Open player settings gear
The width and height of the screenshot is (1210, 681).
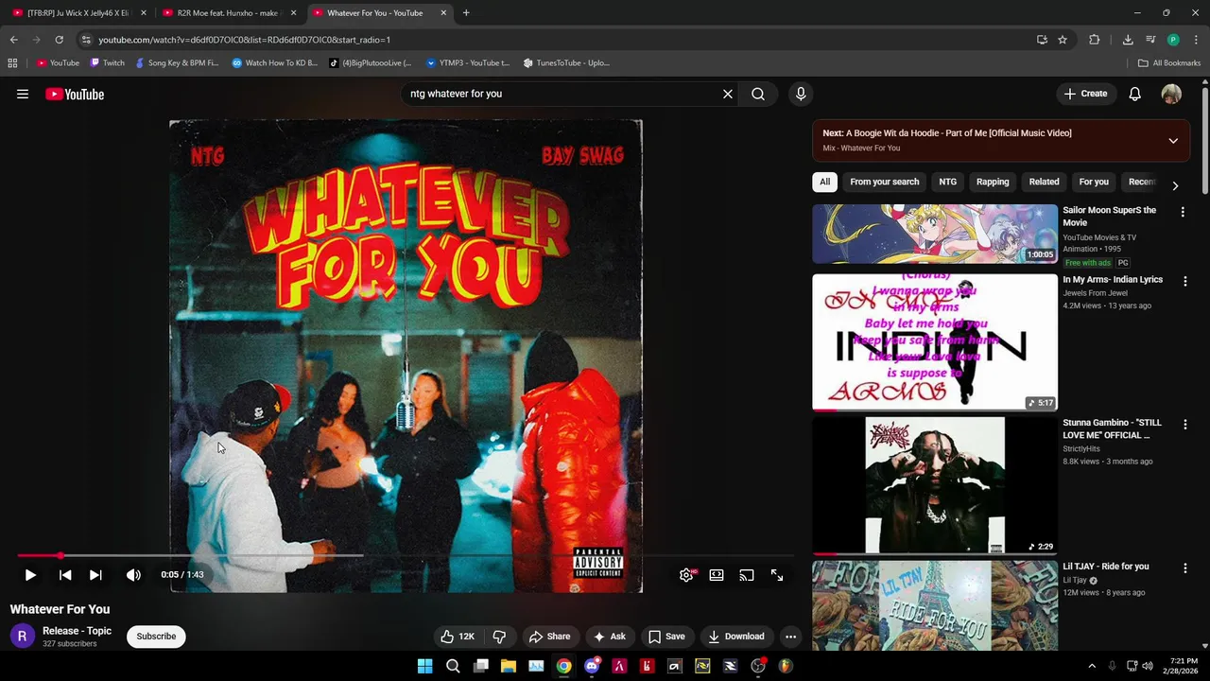(686, 574)
